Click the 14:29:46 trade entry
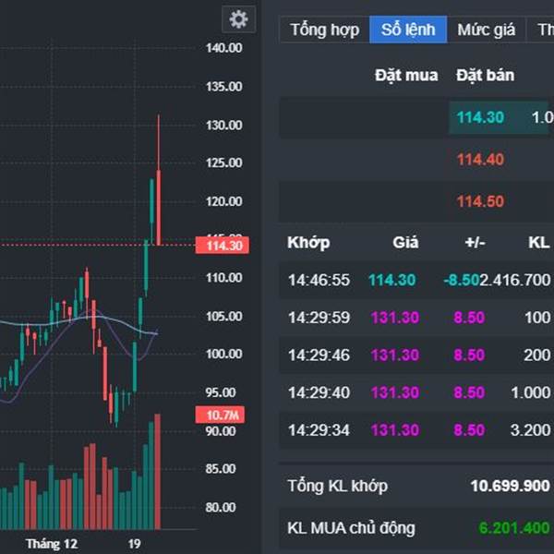 coord(415,355)
